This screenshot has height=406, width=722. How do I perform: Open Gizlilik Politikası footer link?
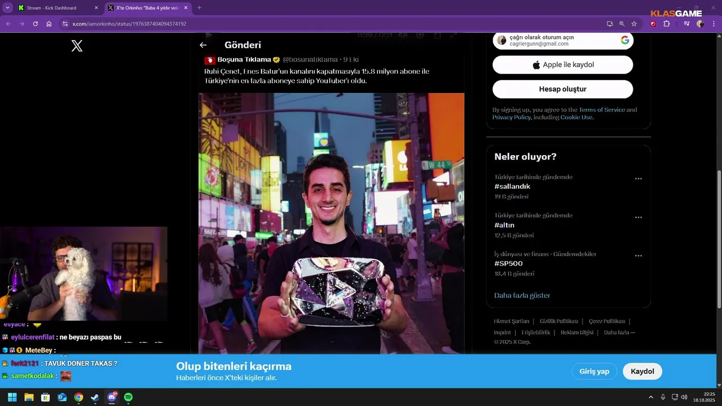coord(559,321)
